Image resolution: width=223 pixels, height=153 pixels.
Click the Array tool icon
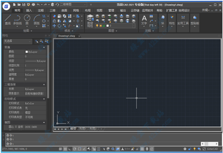[x=70, y=16]
